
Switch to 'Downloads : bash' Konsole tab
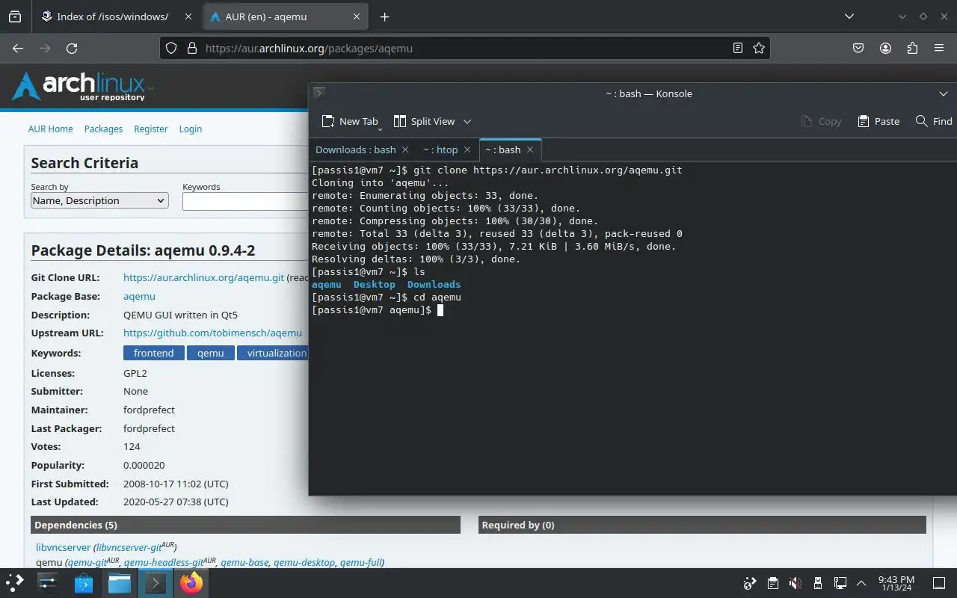(356, 149)
